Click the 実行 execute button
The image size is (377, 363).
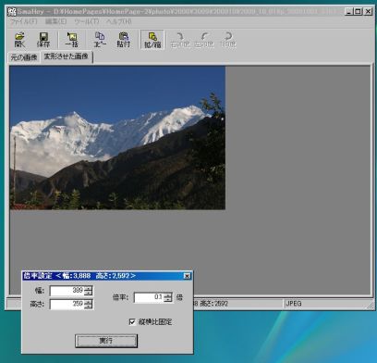[x=106, y=341]
